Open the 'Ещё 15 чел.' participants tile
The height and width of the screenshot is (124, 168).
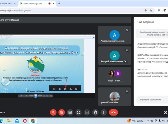pyautogui.click(x=115, y=76)
